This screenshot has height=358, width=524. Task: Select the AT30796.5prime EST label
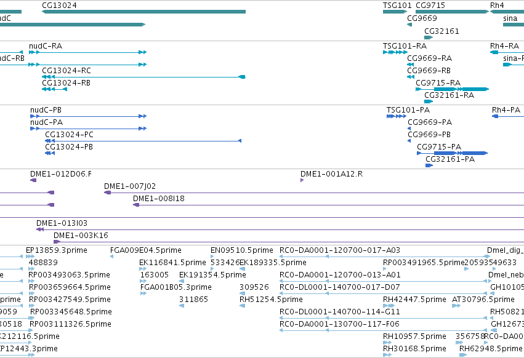pos(483,300)
